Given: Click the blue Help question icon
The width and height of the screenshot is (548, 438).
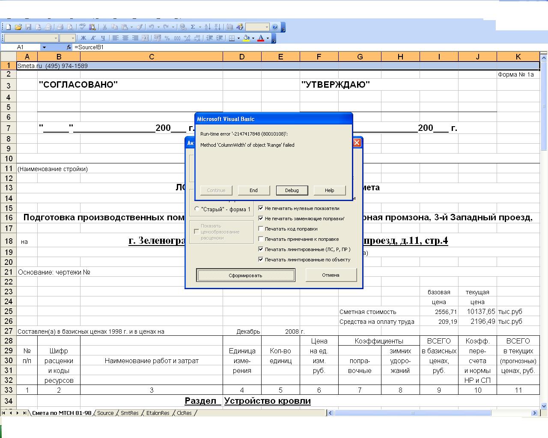Looking at the screenshot, I should (x=275, y=27).
